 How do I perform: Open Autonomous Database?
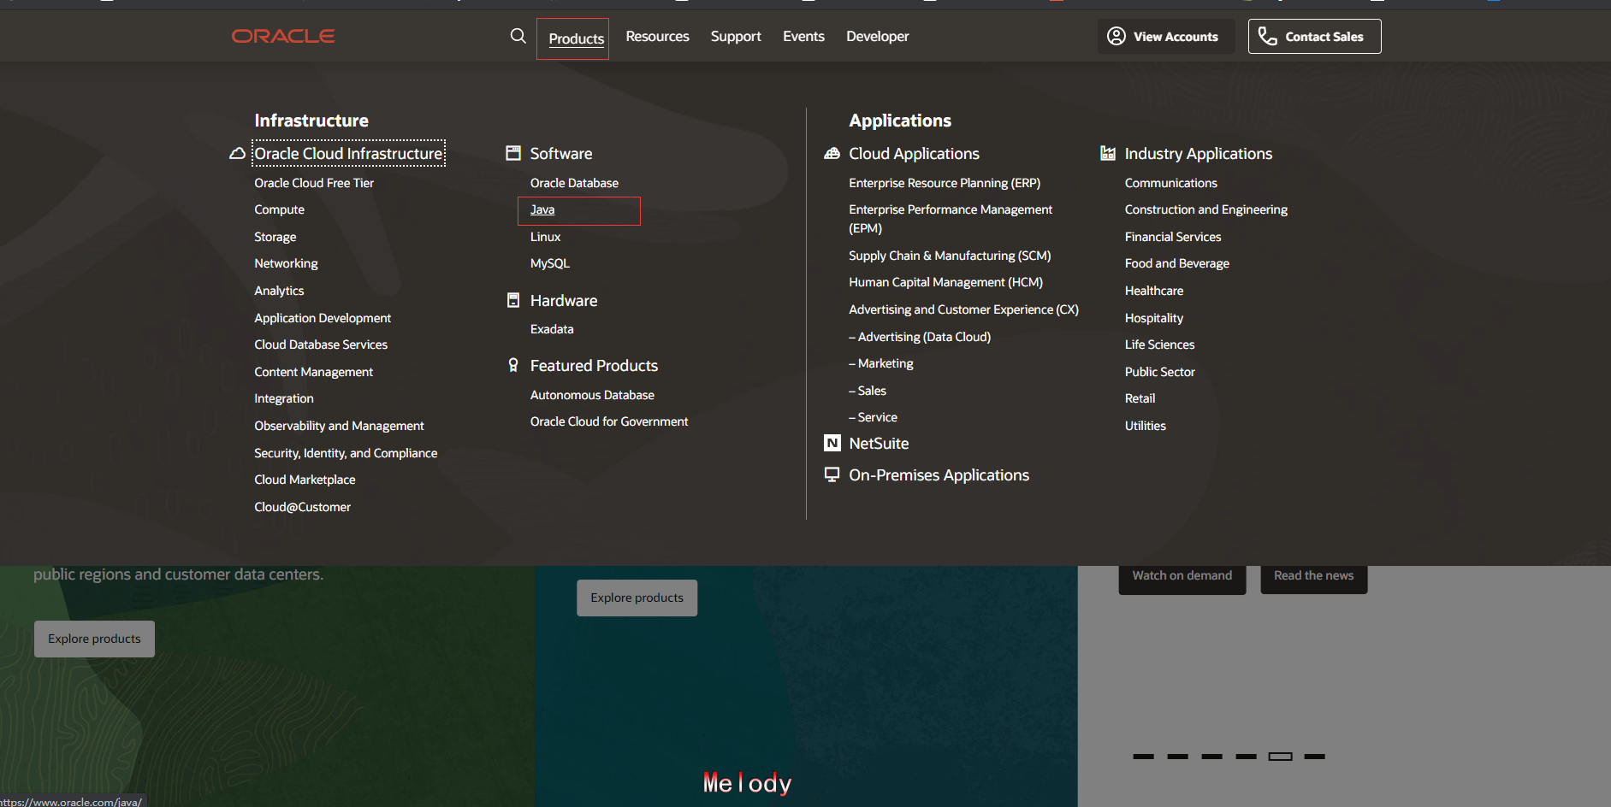click(592, 395)
